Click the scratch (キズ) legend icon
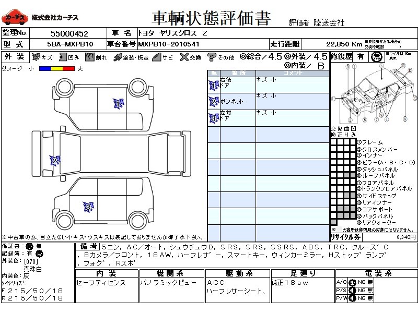The height and width of the screenshot is (313, 418). coord(36,57)
